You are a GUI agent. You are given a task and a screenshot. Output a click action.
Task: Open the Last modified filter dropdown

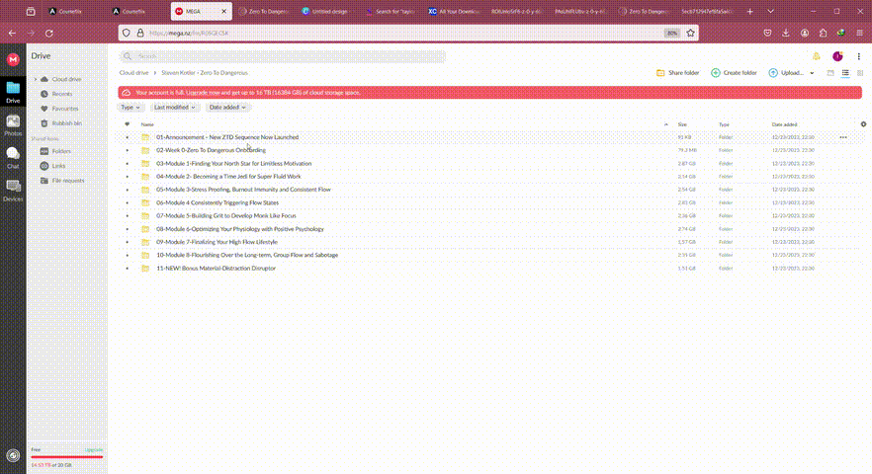(174, 108)
